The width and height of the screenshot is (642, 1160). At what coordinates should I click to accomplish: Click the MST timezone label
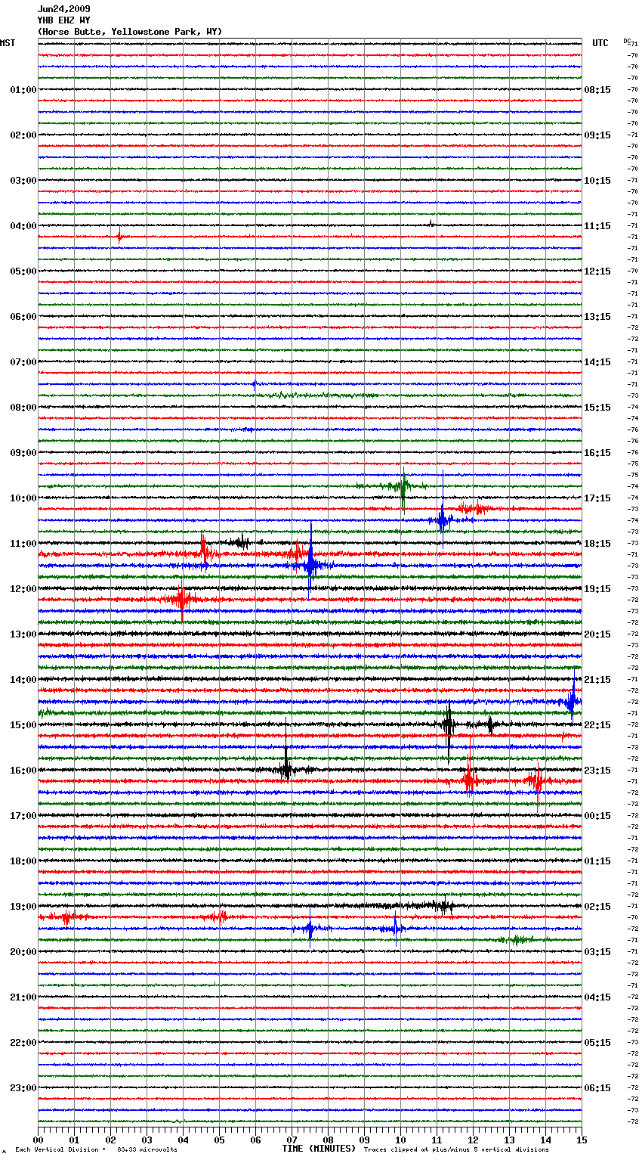point(8,43)
